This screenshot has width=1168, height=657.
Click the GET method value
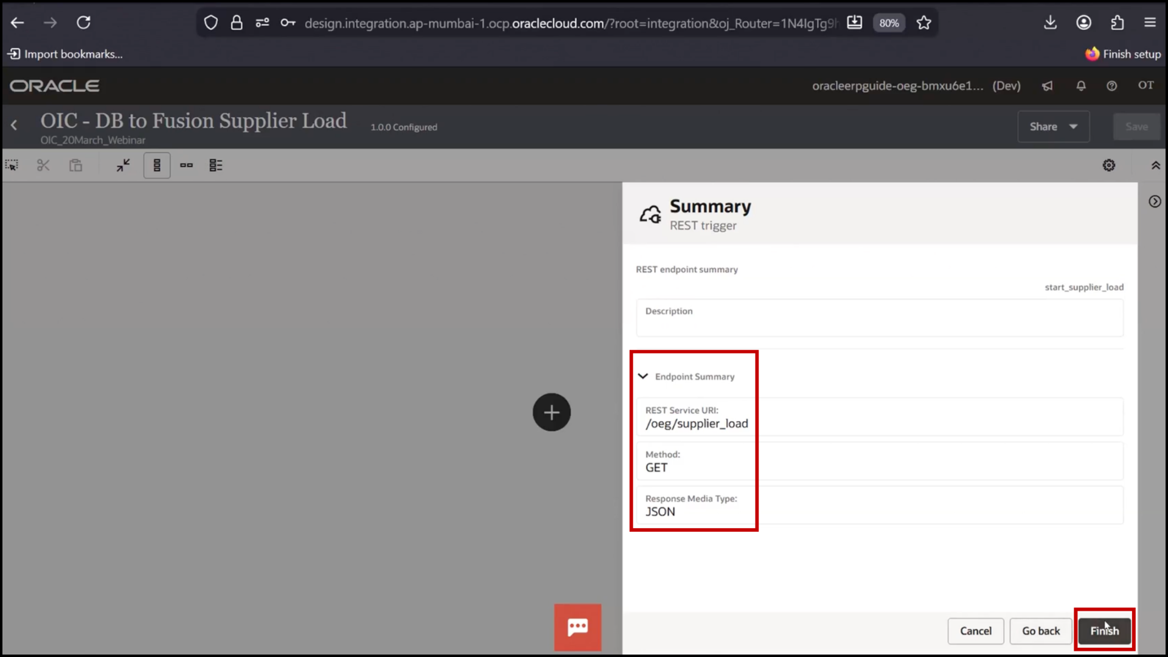[656, 468]
